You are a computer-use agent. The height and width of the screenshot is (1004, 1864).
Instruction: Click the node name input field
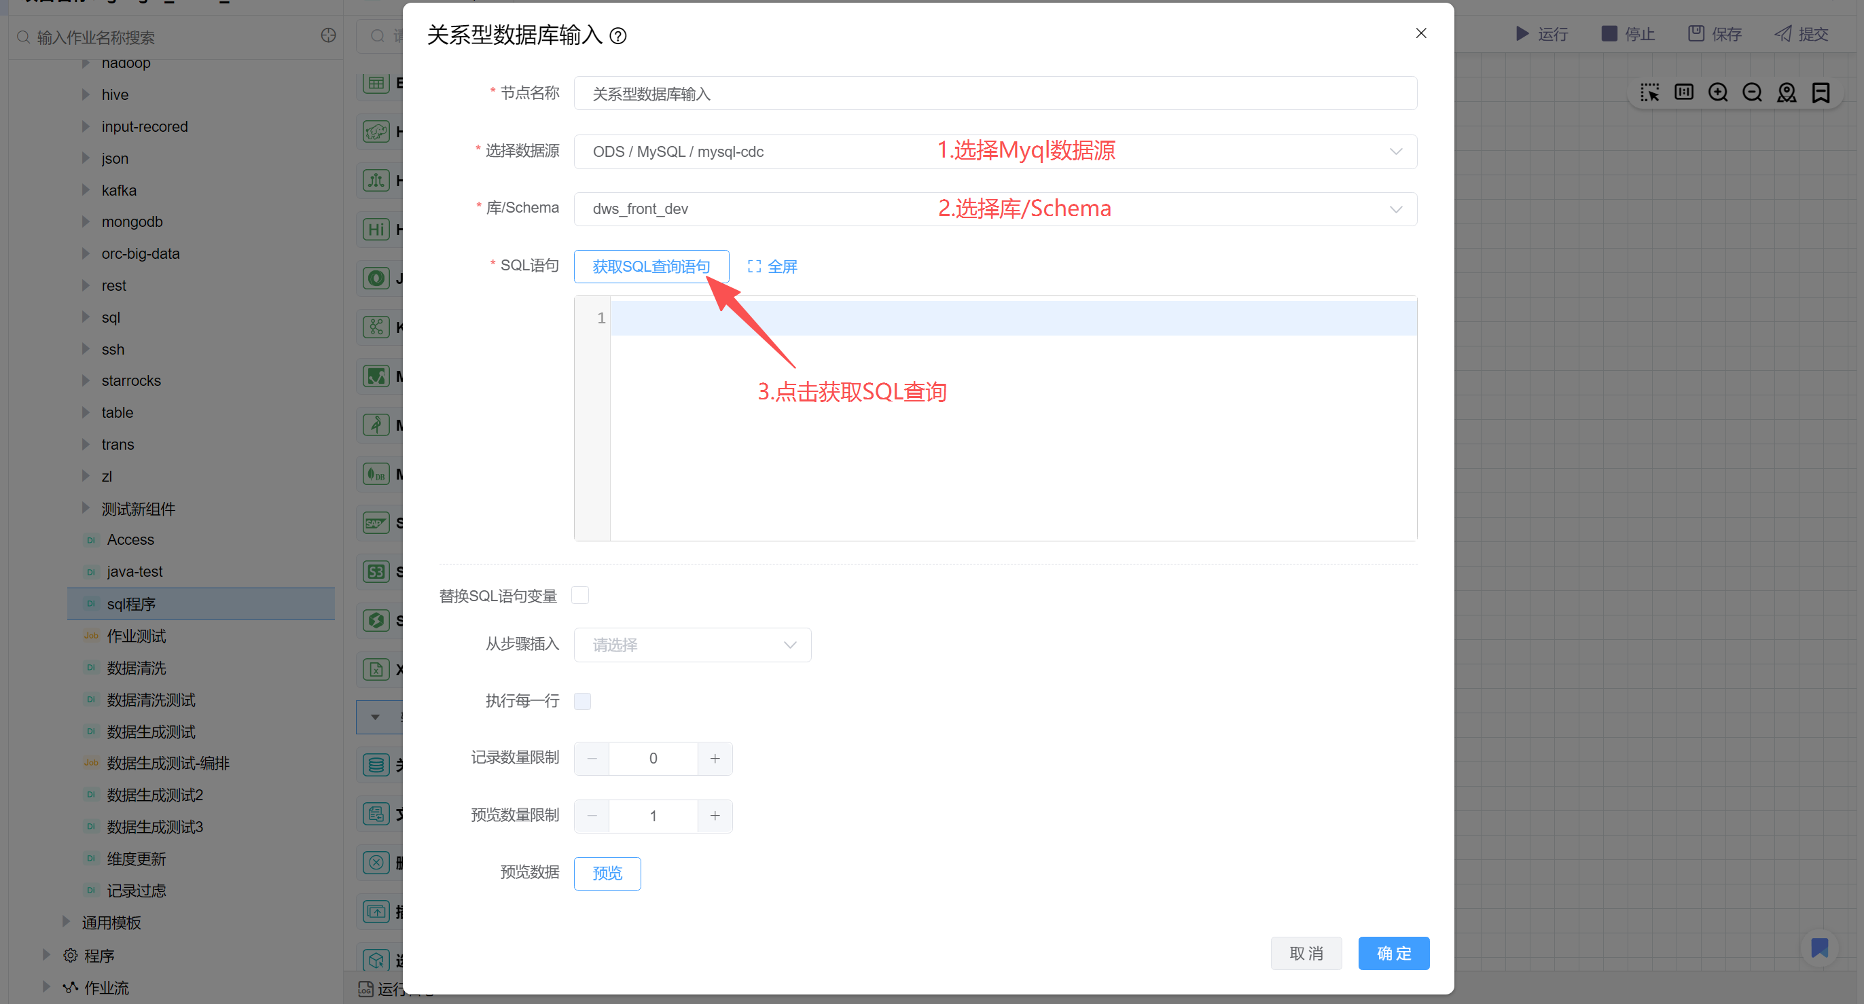pyautogui.click(x=994, y=94)
